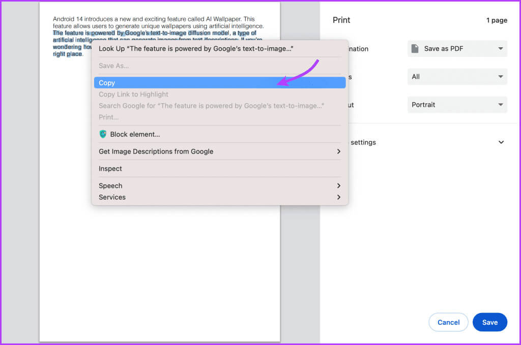Click the blue Save button
This screenshot has width=521, height=345.
[490, 322]
